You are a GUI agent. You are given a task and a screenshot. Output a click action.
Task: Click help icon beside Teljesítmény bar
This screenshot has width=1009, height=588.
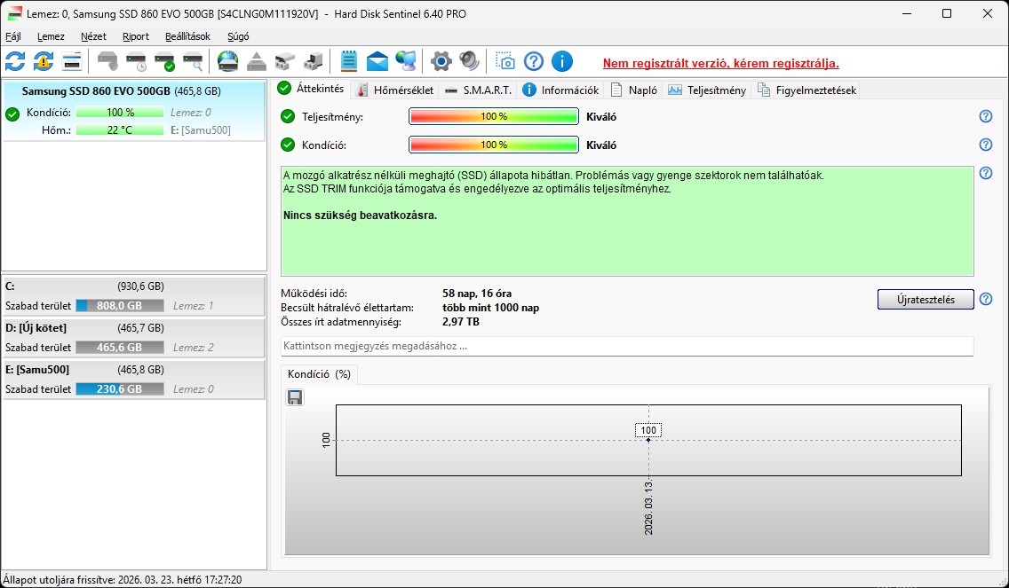[x=985, y=116]
